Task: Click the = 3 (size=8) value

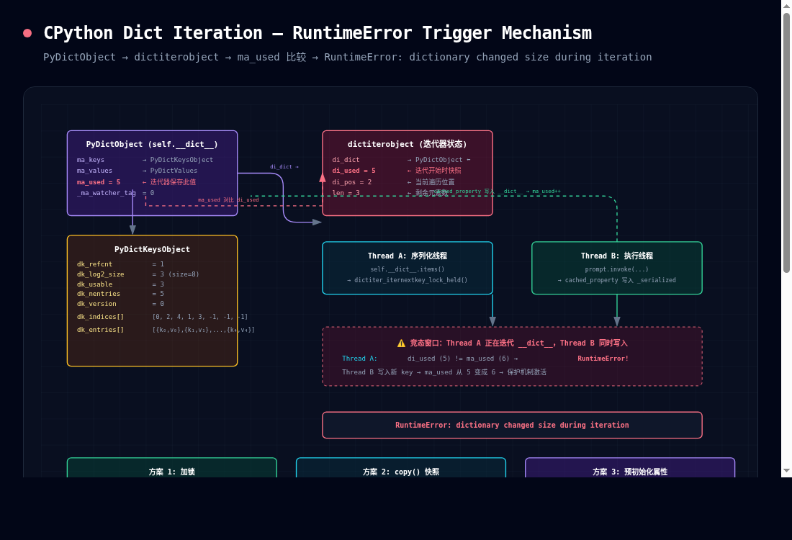Action: [176, 274]
